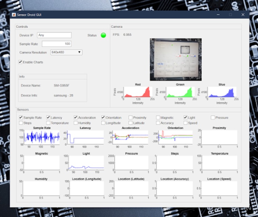This screenshot has height=217, width=258.
Task: Click the Controls panel title
Action: click(x=22, y=27)
